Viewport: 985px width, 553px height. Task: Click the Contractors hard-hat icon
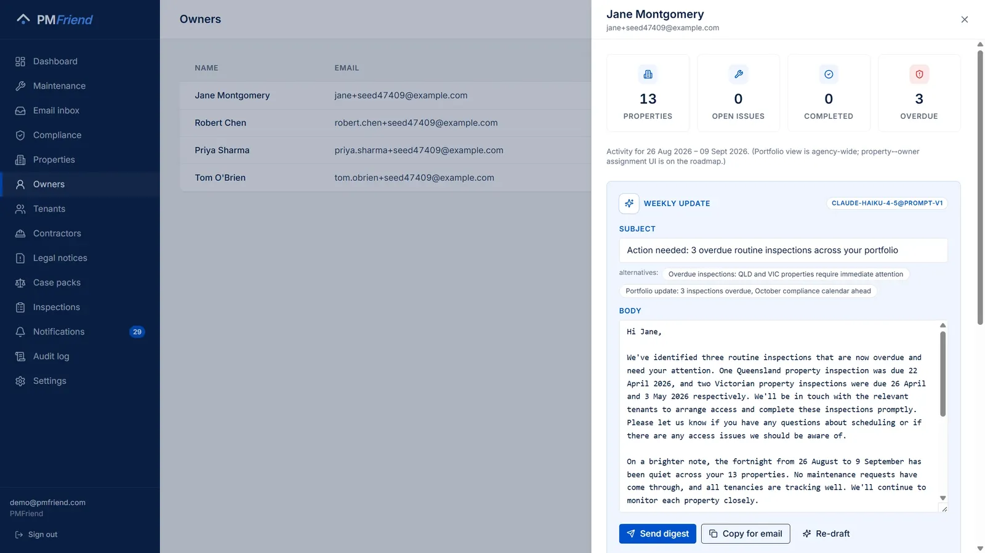tap(20, 234)
